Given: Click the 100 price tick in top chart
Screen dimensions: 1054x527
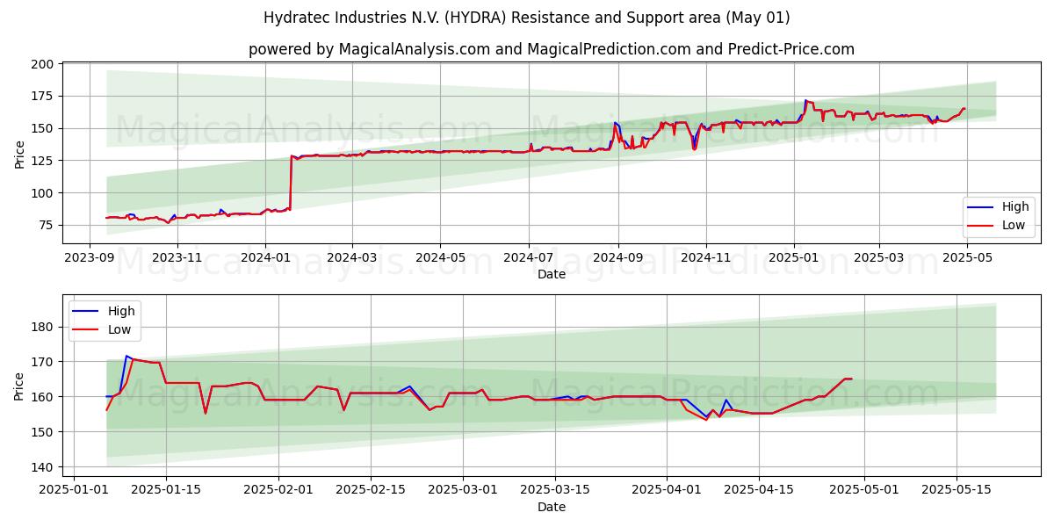Looking at the screenshot, I should click(44, 192).
